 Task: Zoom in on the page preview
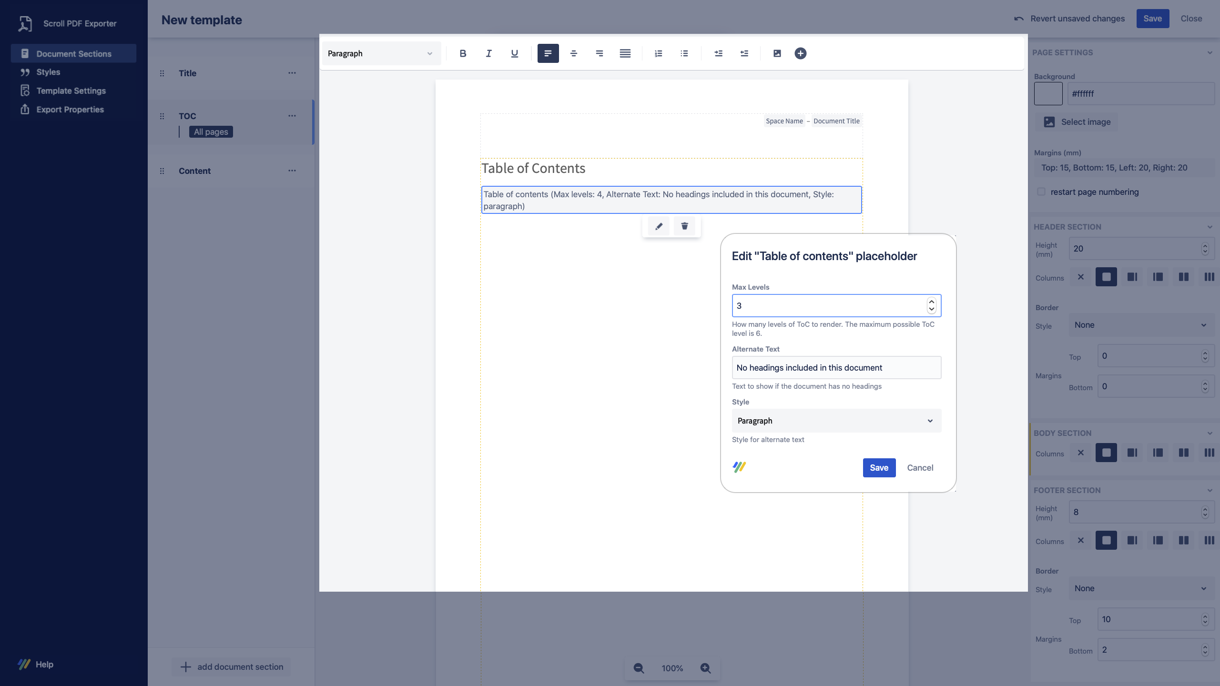(x=705, y=668)
